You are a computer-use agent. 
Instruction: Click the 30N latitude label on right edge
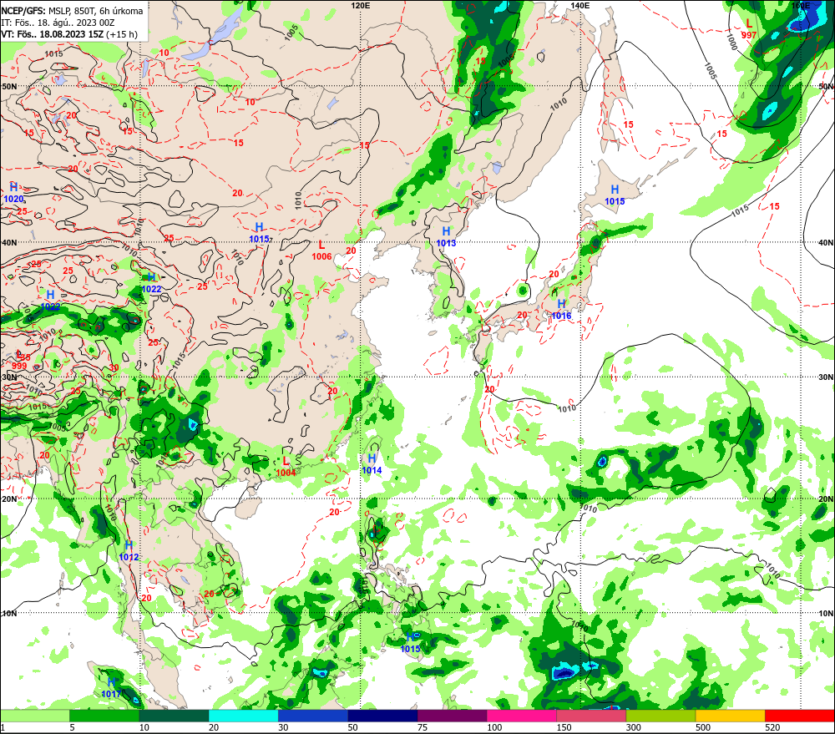click(x=826, y=377)
